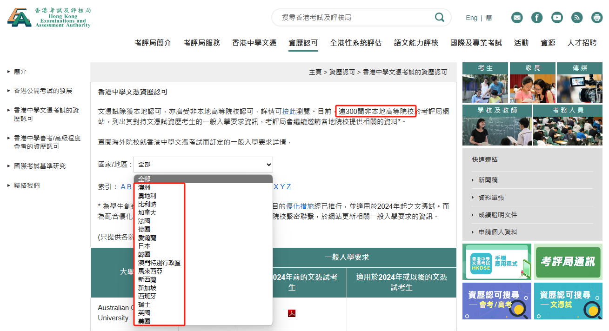
Task: Open the YouTube channel icon
Action: (557, 18)
